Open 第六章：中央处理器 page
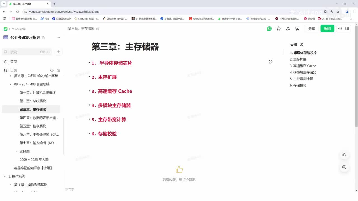Image resolution: width=358 pixels, height=201 pixels. 39,134
